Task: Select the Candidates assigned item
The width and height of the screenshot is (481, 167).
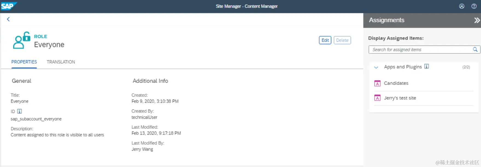Action: tap(396, 83)
